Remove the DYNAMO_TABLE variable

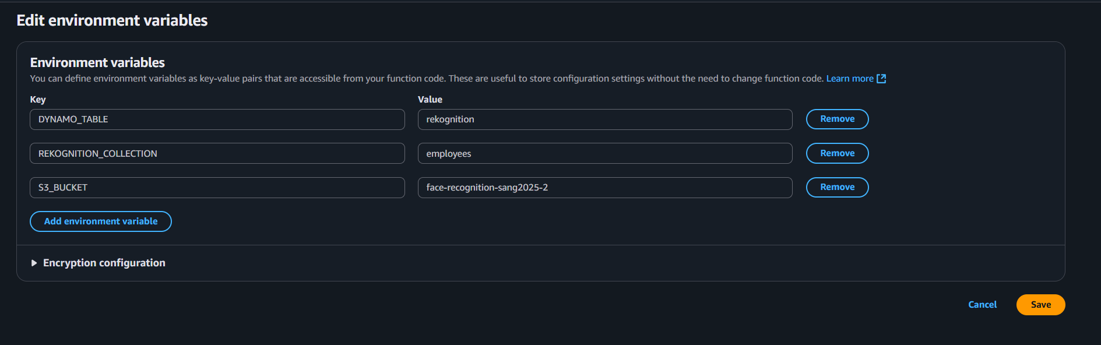tap(837, 119)
